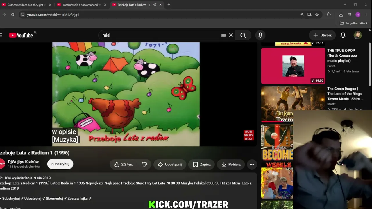The image size is (372, 209).
Task: Like the video with thumbs-up 2,2 tys.
Action: (x=124, y=164)
